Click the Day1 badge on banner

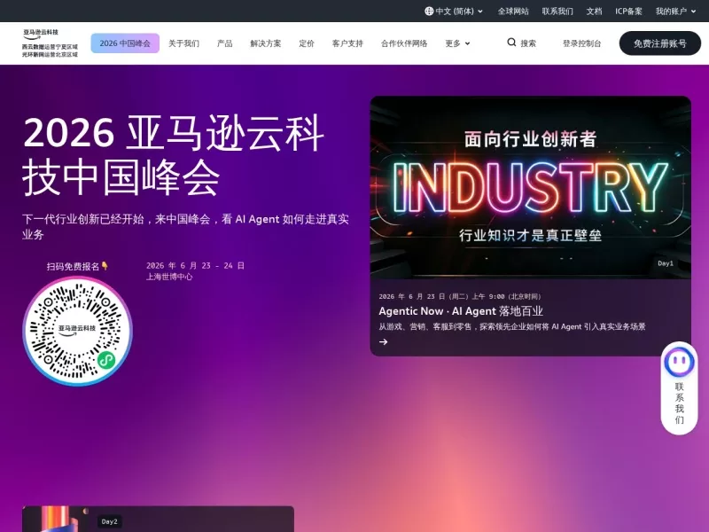click(666, 263)
